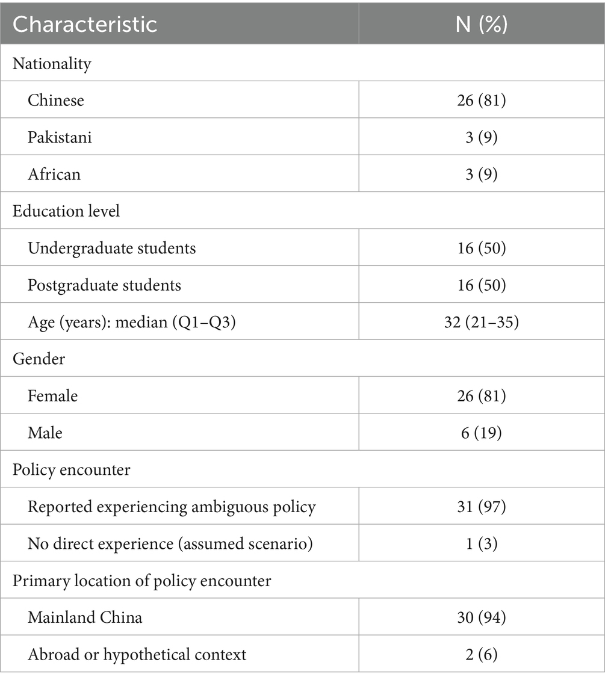Click the Undergraduate students cell
605x683 pixels.
point(112,248)
